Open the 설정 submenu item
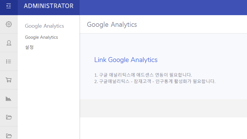 pyautogui.click(x=29, y=47)
